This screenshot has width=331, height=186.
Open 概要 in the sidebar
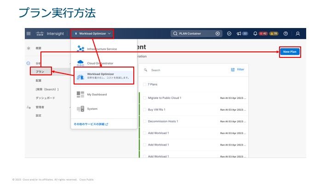[x=39, y=48]
